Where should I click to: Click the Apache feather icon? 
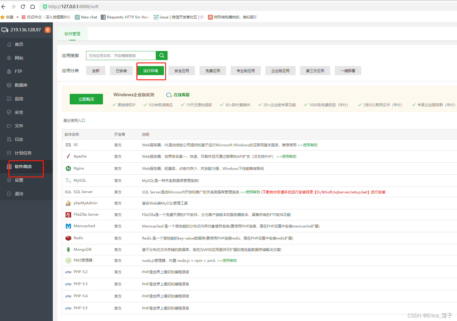[x=68, y=156]
